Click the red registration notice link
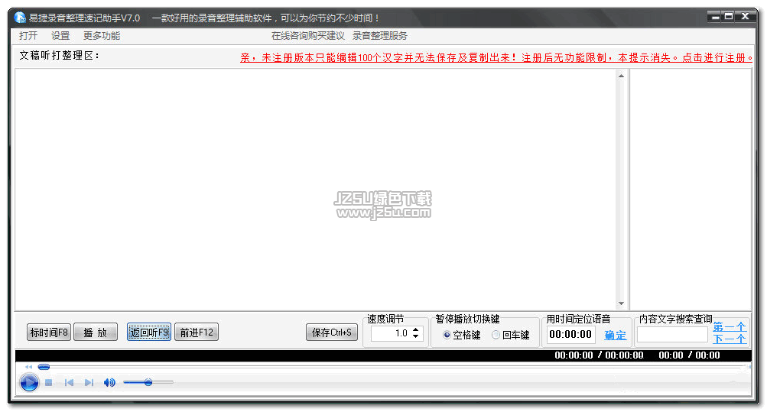 [496, 57]
